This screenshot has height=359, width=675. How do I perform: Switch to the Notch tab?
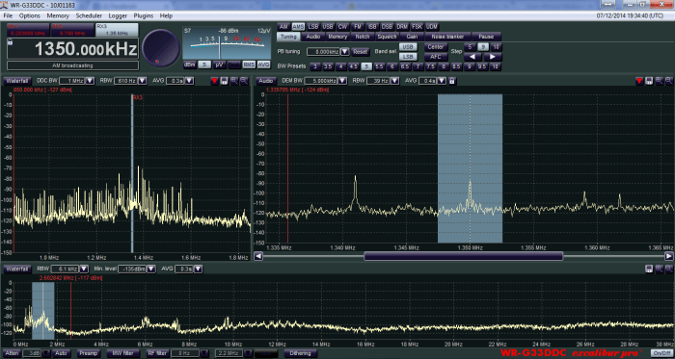tap(363, 37)
